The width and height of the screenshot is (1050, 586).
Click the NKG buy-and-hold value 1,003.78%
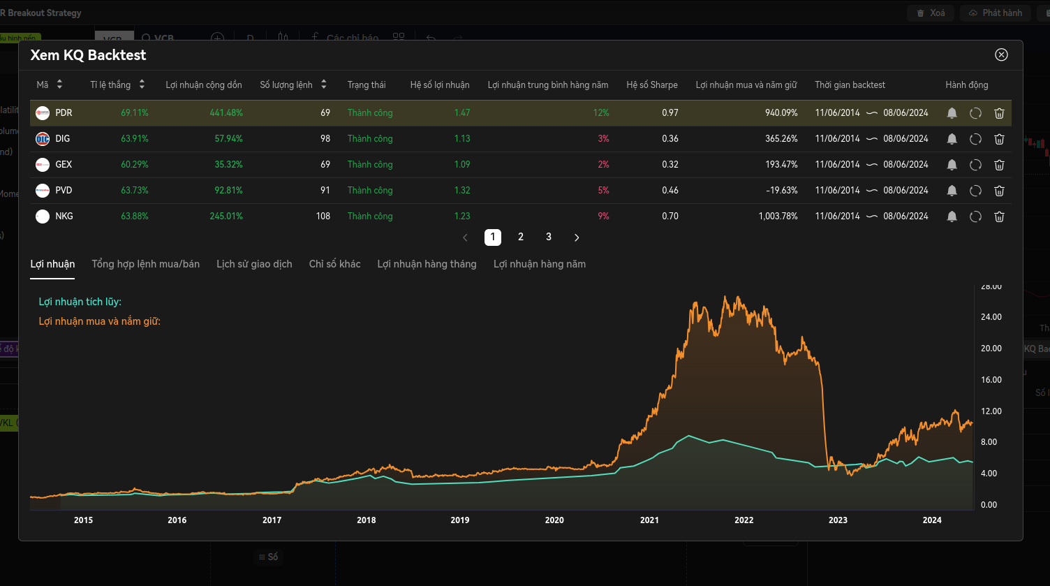(x=778, y=216)
